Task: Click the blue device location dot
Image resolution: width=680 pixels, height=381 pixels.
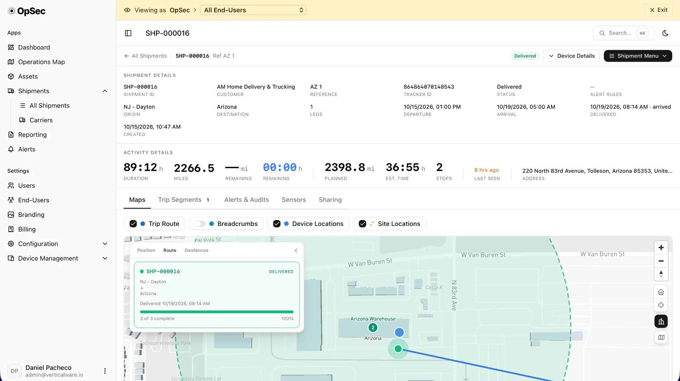Action: (399, 332)
